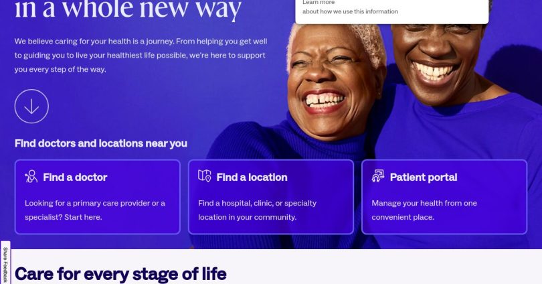This screenshot has width=542, height=284.
Task: Click 'Find doctors and locations near you' heading
Action: coord(101,143)
